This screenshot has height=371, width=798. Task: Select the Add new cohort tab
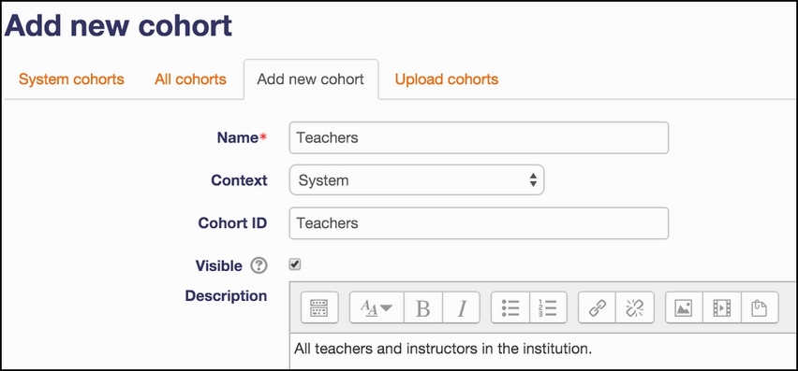[x=310, y=79]
